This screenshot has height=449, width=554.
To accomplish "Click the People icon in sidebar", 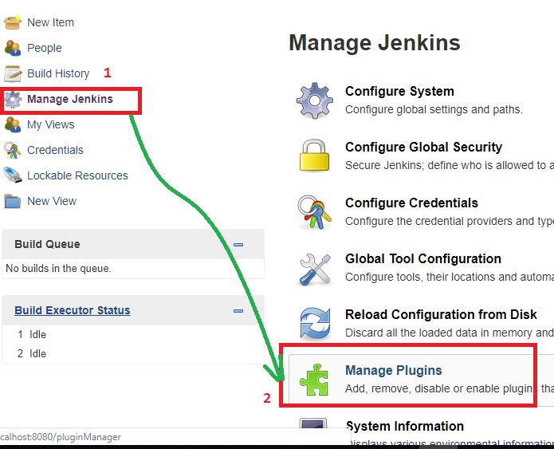I will [x=13, y=48].
